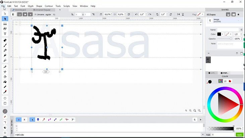245x138 pixels.
Task: Toggle X direction in hinting panel
Action: pyautogui.click(x=24, y=120)
